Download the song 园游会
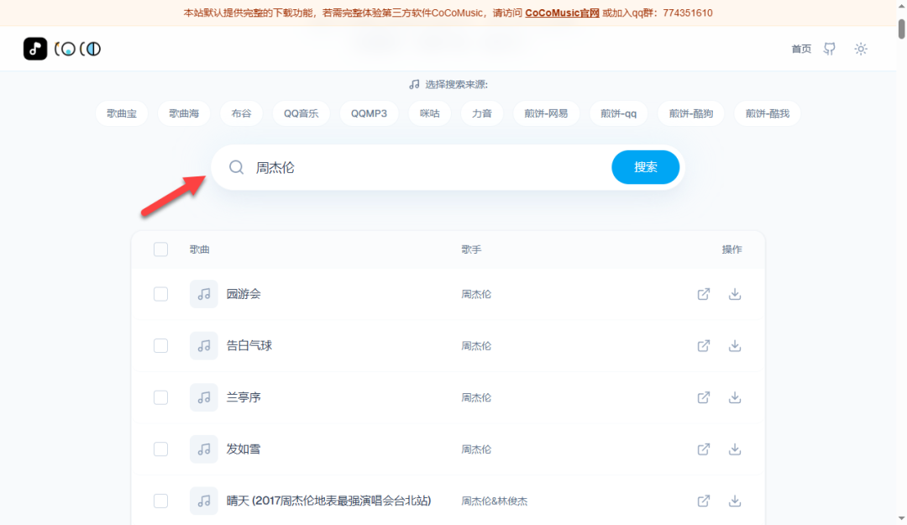Viewport: 907px width, 525px height. 735,294
